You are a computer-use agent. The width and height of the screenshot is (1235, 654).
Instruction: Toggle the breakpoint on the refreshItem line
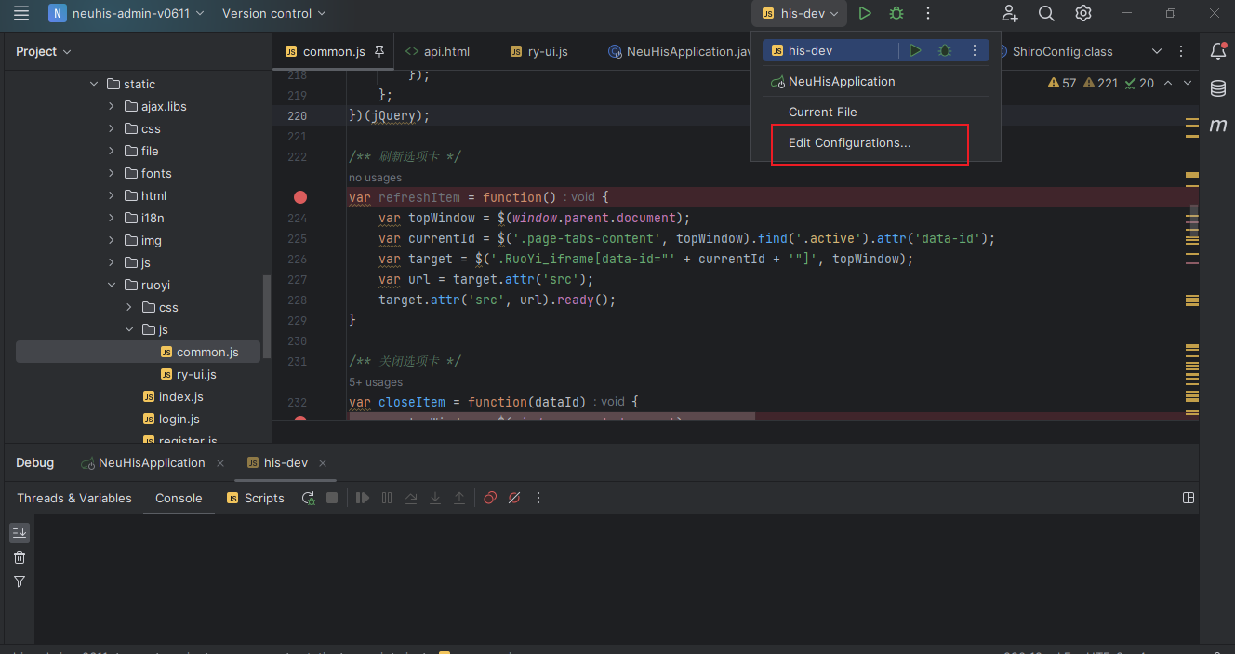299,197
